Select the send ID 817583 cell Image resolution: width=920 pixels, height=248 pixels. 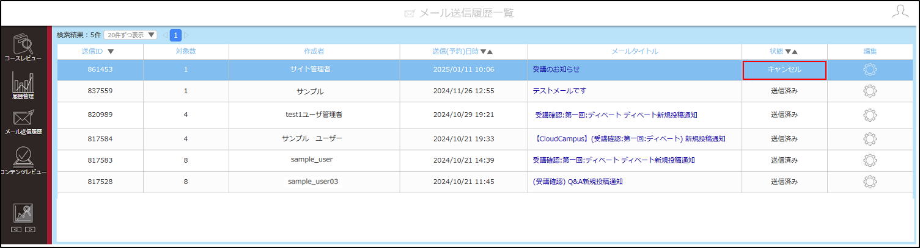(x=100, y=160)
